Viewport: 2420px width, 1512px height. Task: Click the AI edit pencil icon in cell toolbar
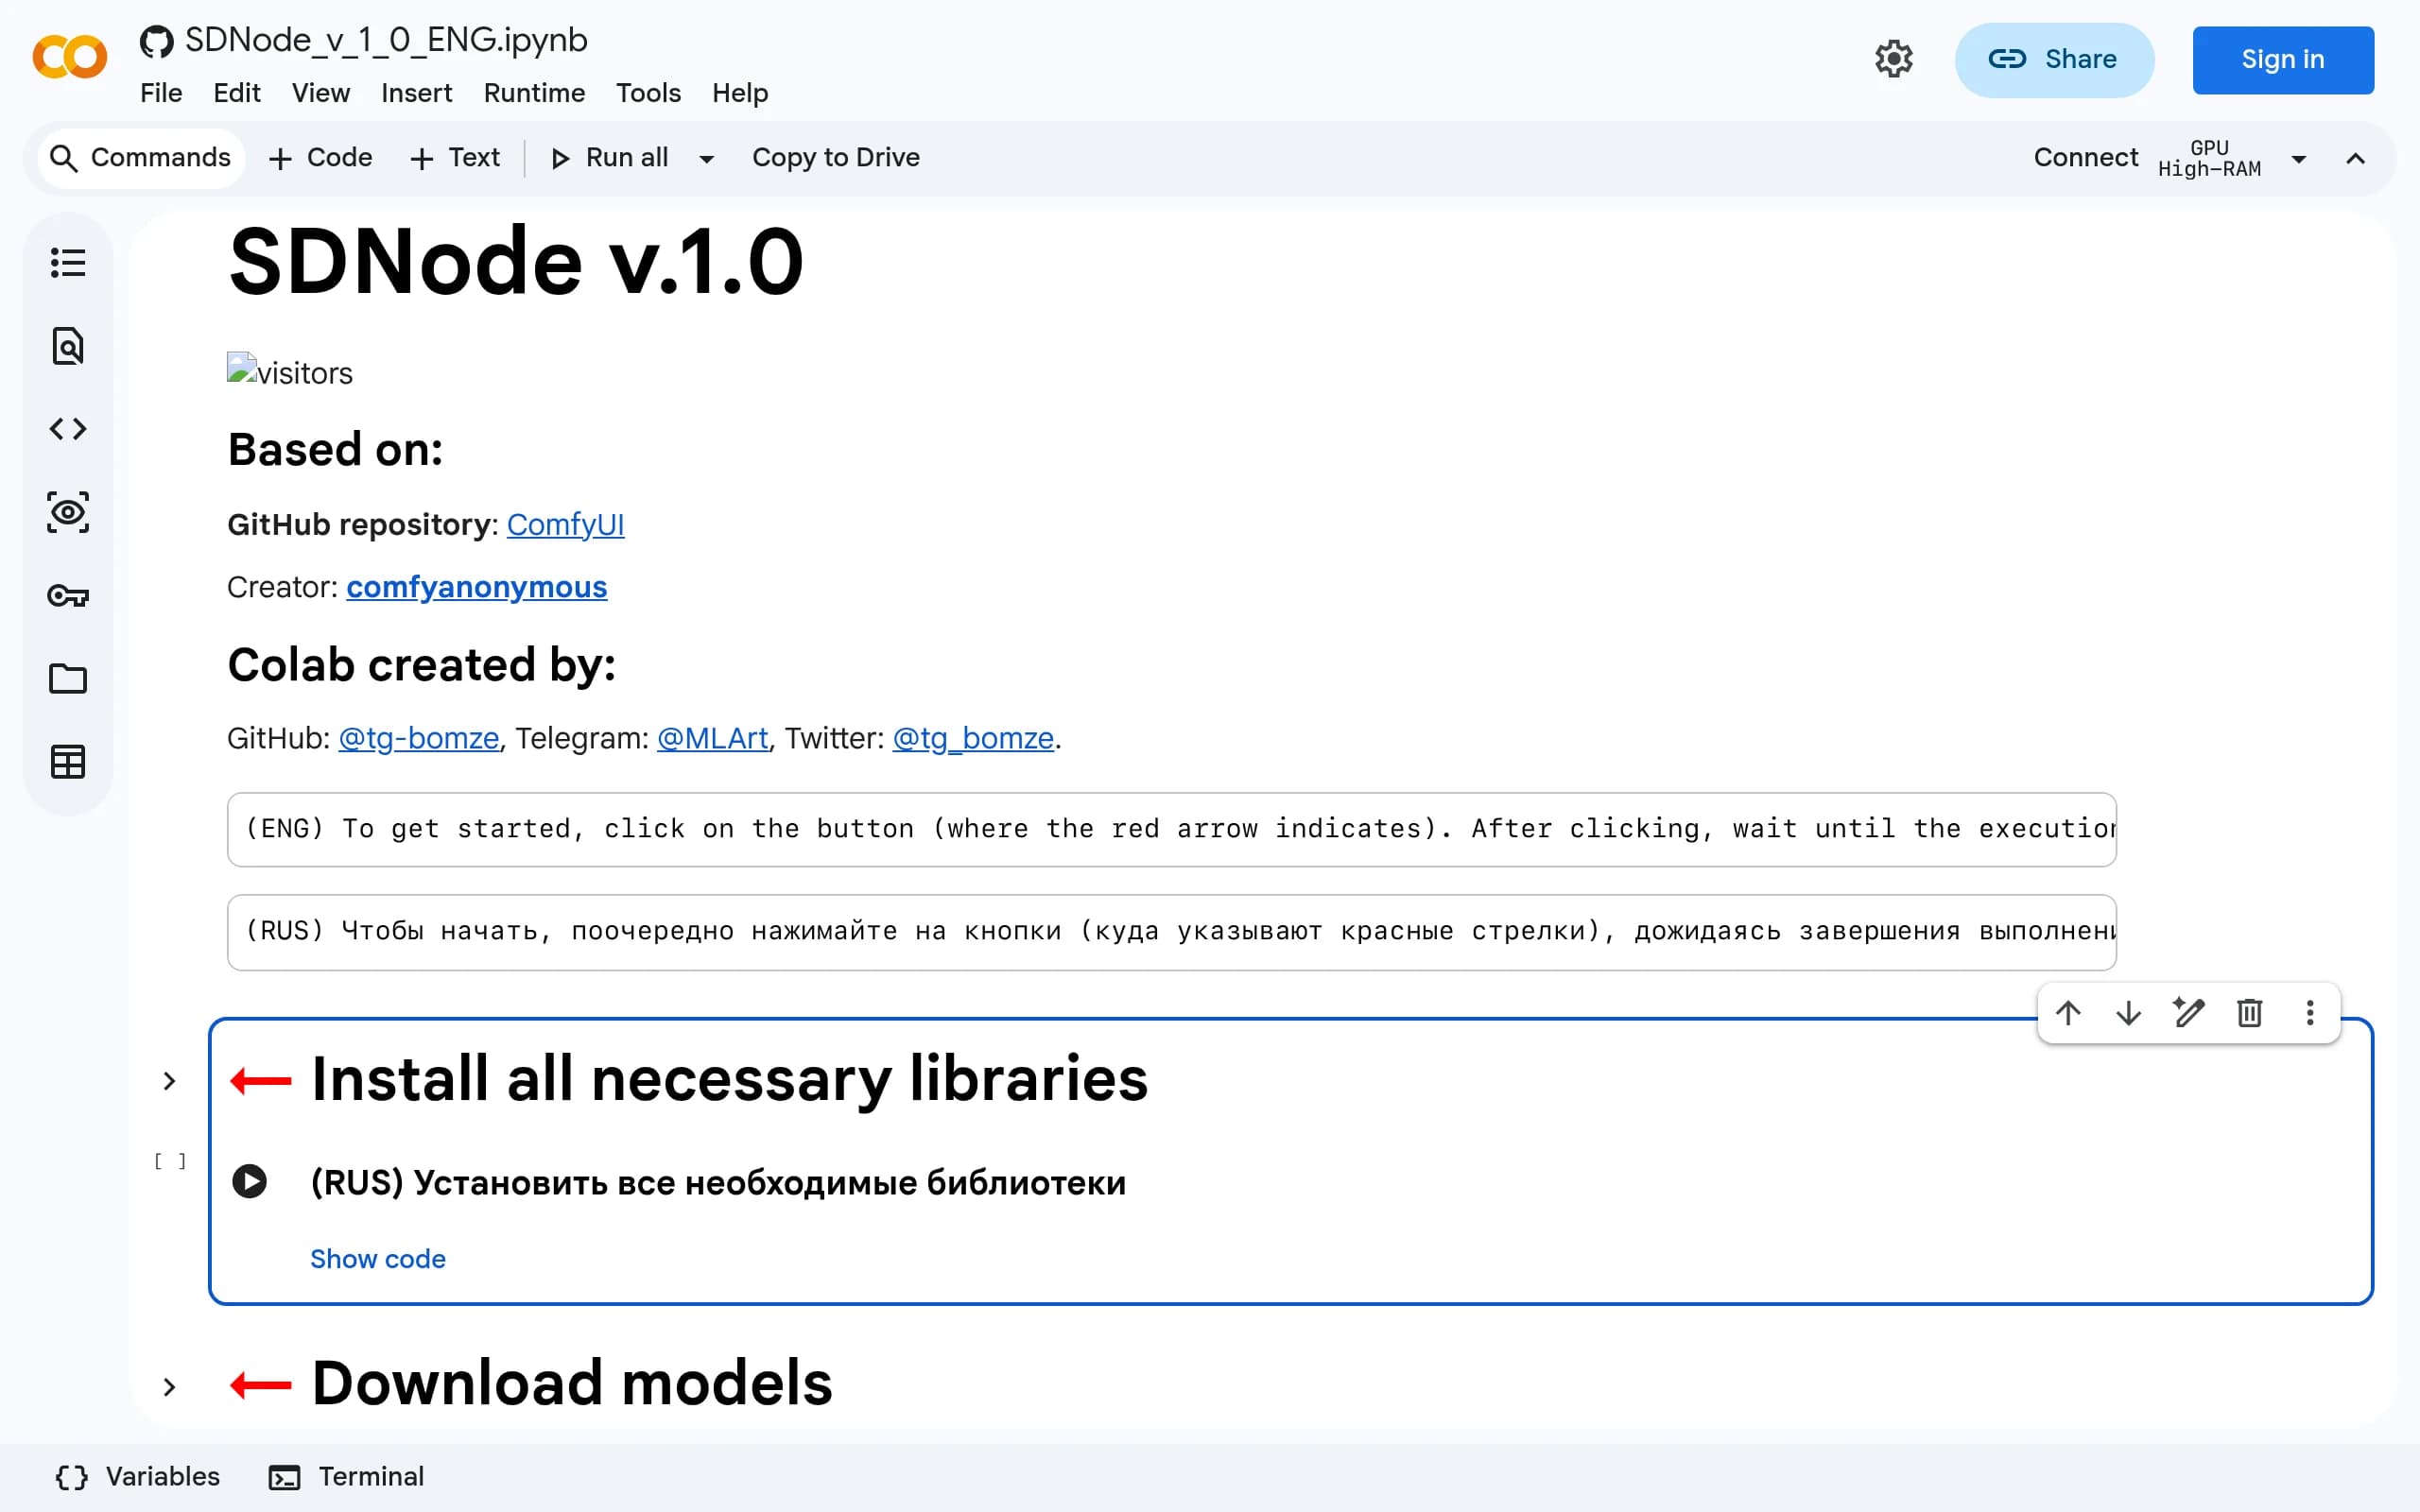tap(2189, 1013)
